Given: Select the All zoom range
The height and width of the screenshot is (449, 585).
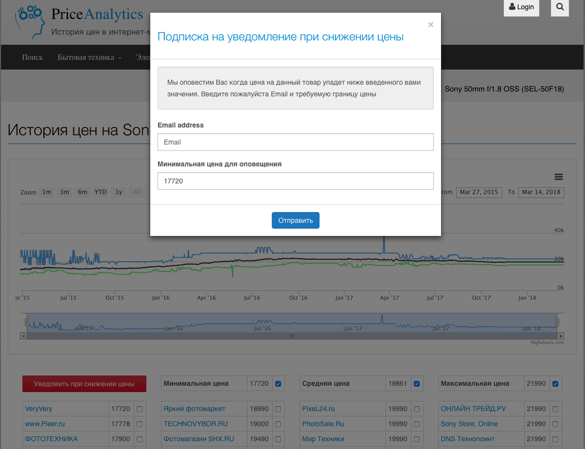Looking at the screenshot, I should (x=136, y=192).
